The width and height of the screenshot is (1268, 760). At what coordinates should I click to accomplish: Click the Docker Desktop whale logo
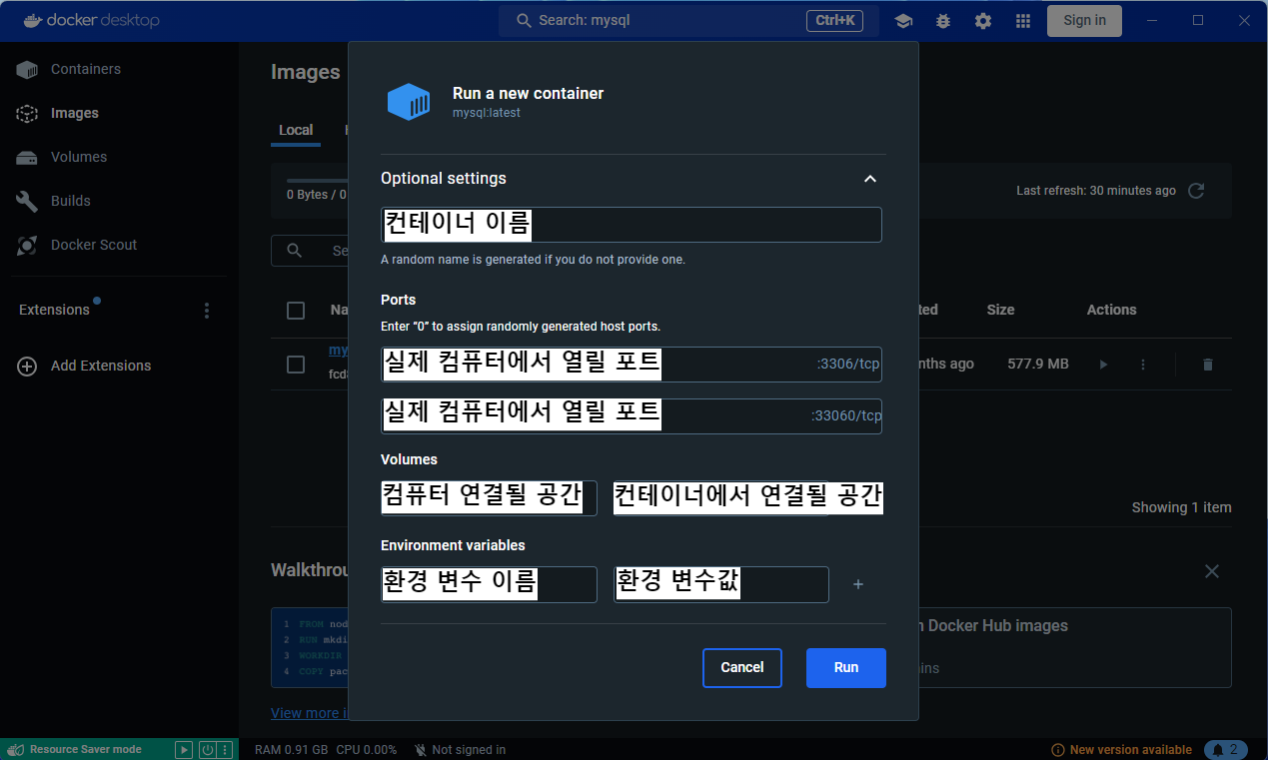33,20
